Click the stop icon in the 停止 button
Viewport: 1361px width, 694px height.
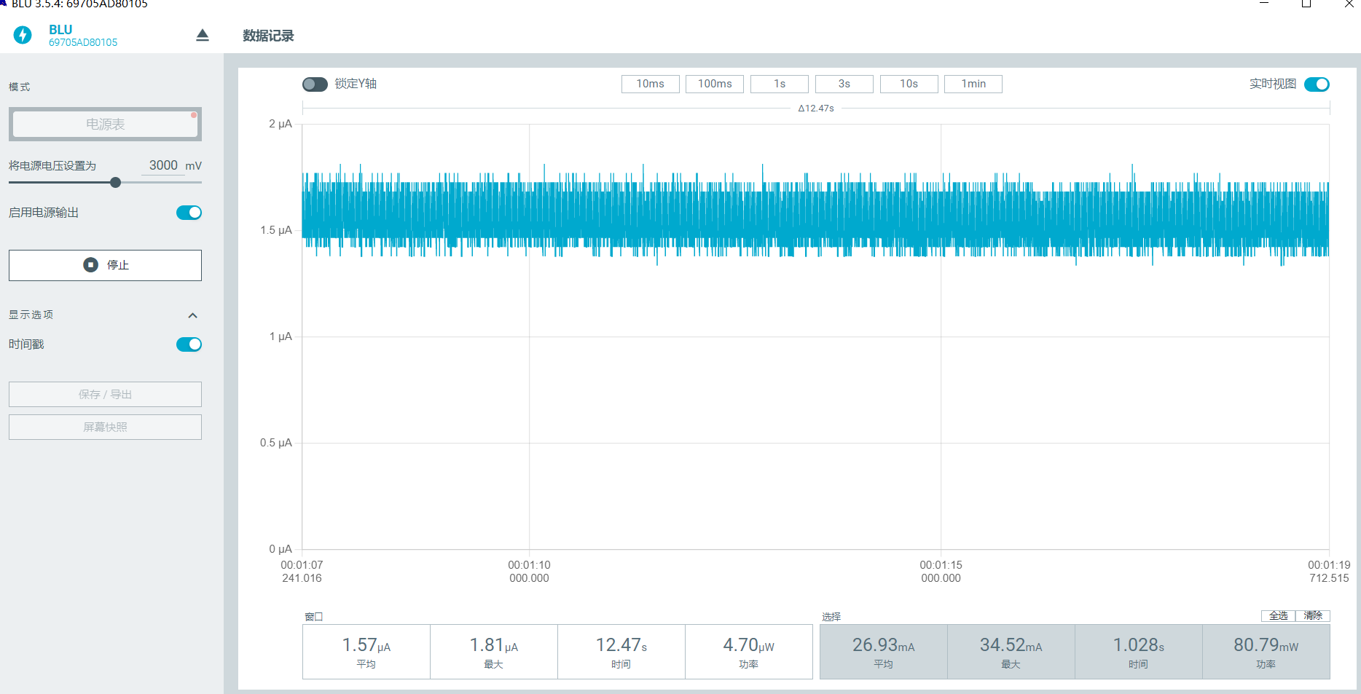[90, 265]
